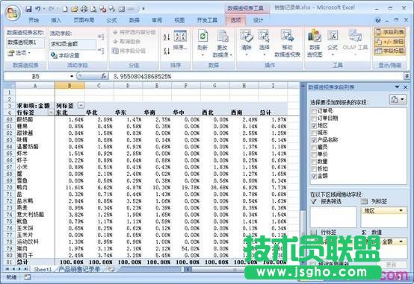The height and width of the screenshot is (284, 414).
Task: Open the 金额 field dropdown in values area
Action: tap(401, 242)
